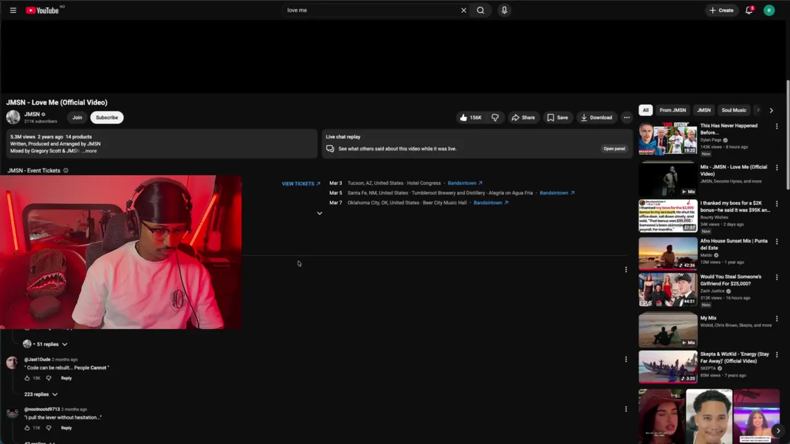The height and width of the screenshot is (444, 790).
Task: Like the Code can be rebuilt comment
Action: [x=27, y=378]
